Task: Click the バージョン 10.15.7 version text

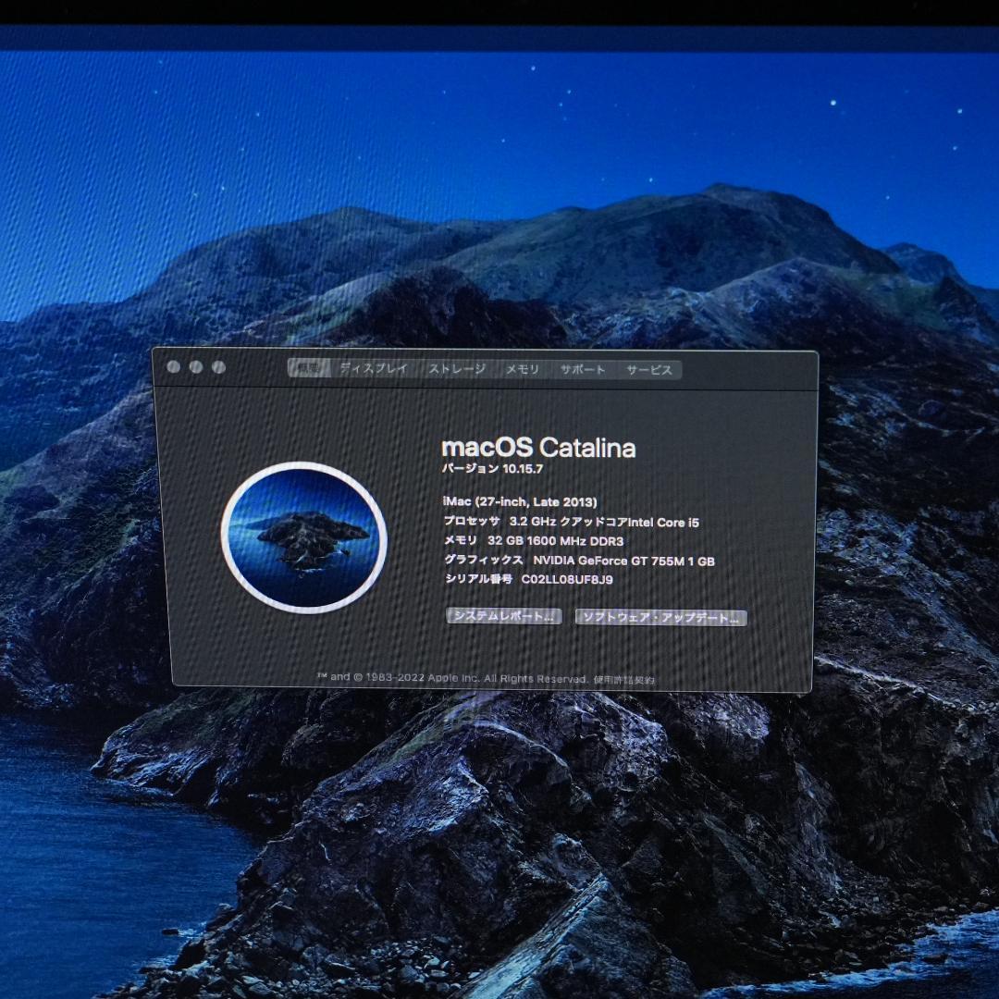Action: (x=492, y=470)
